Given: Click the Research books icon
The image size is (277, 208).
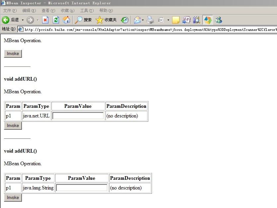Looking at the screenshot, I should 196,20.
